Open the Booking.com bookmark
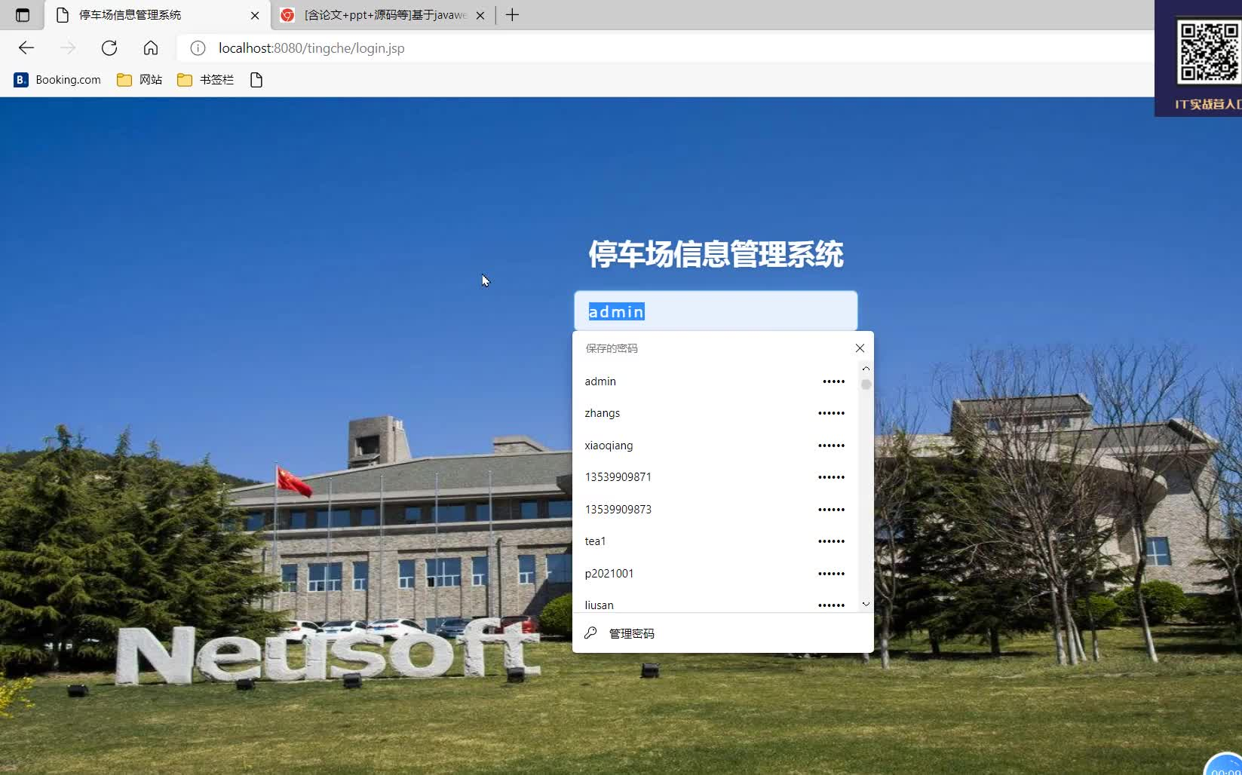This screenshot has height=775, width=1242. point(57,80)
